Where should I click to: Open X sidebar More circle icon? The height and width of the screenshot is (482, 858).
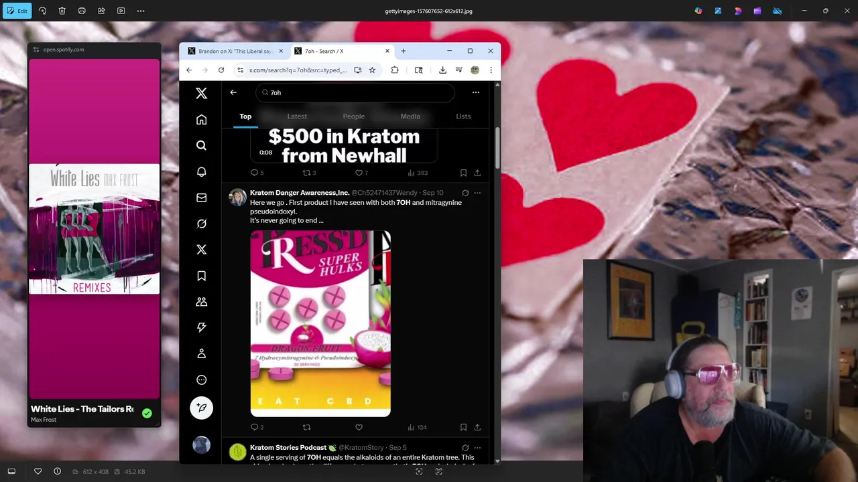click(x=201, y=380)
